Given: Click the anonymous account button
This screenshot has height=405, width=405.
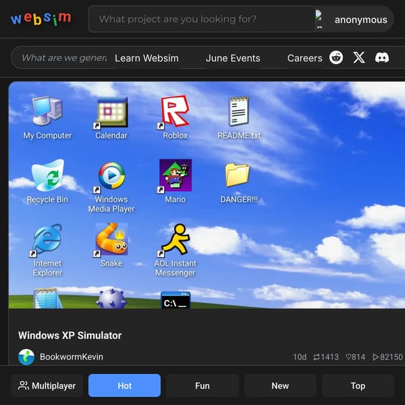Looking at the screenshot, I should [354, 19].
